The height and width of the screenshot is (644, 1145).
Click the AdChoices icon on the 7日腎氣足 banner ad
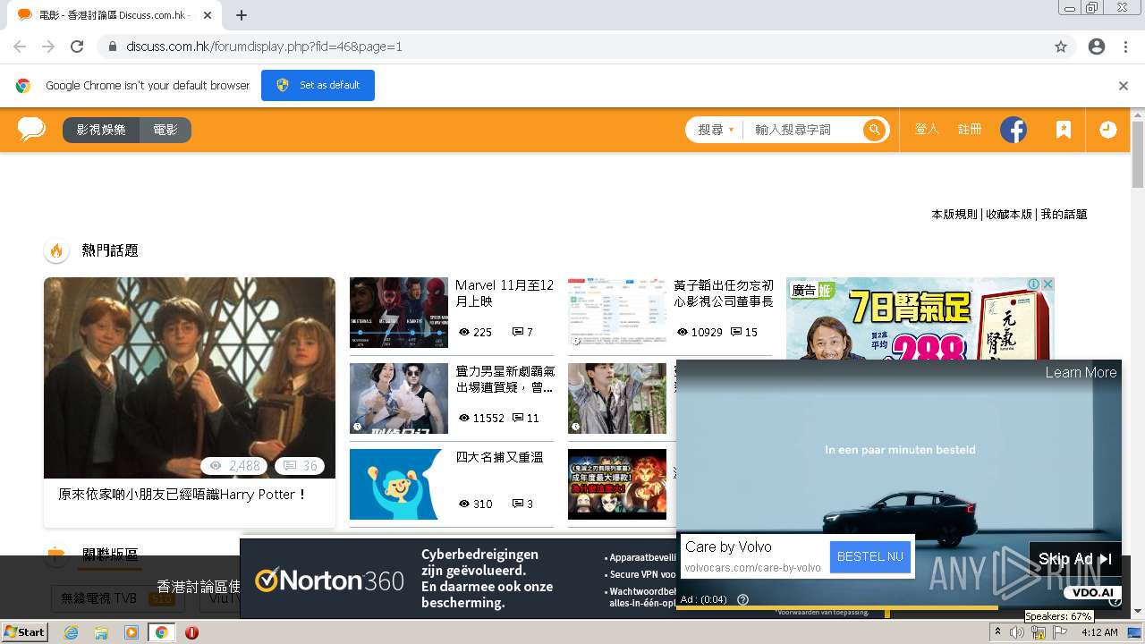pyautogui.click(x=1033, y=284)
